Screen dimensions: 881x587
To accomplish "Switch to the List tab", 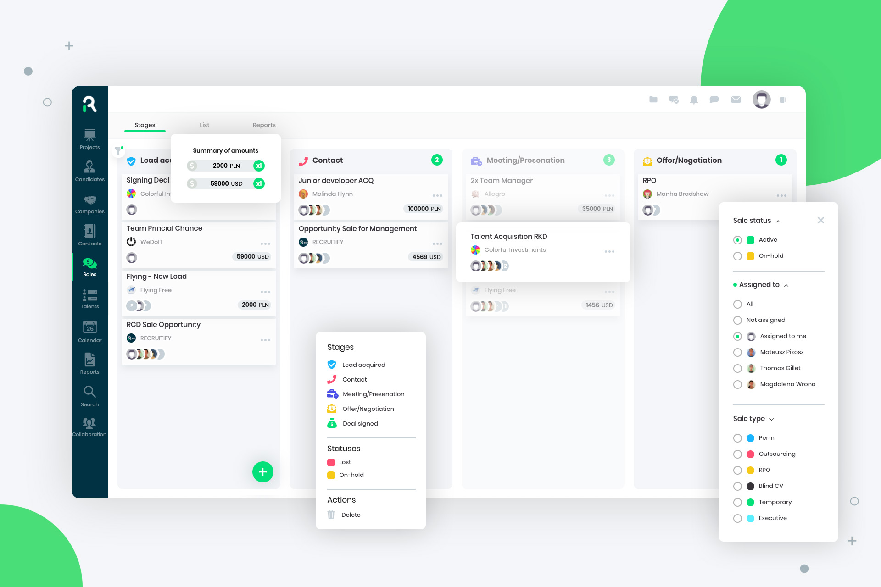I will point(205,125).
